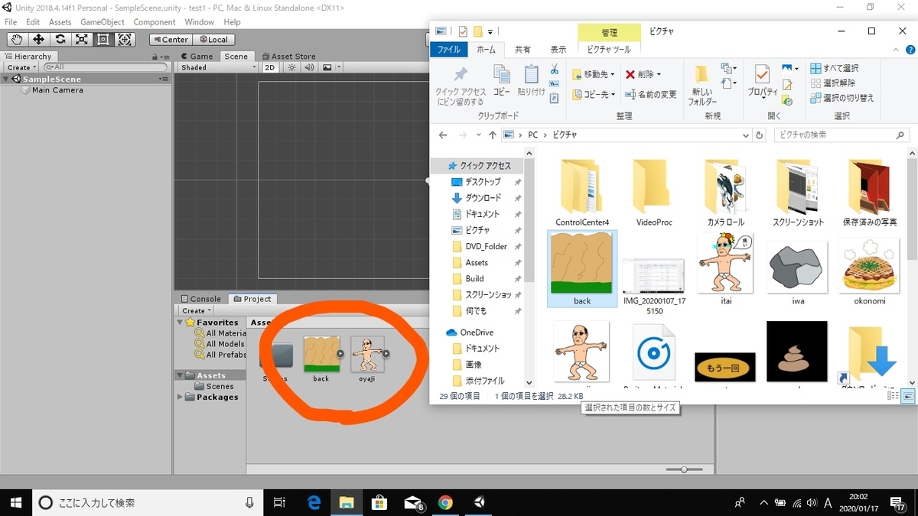Toggle scene effects image icon
The height and width of the screenshot is (516, 918).
(327, 67)
